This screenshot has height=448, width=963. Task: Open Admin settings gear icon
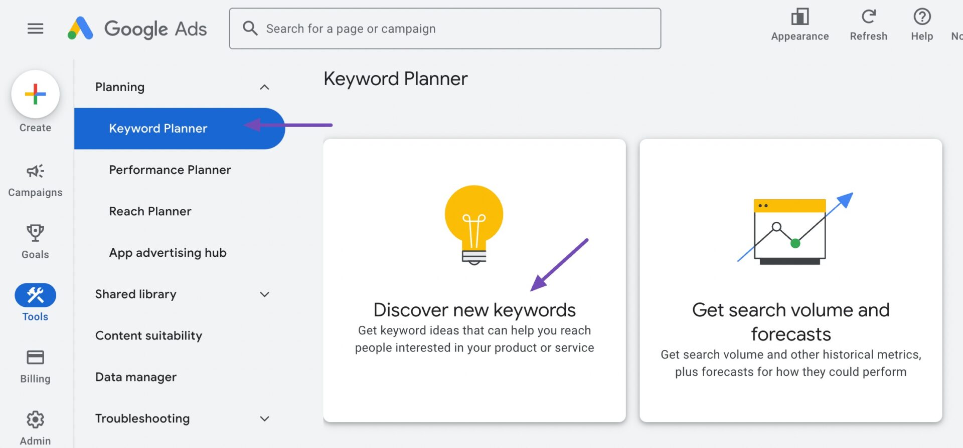[35, 419]
